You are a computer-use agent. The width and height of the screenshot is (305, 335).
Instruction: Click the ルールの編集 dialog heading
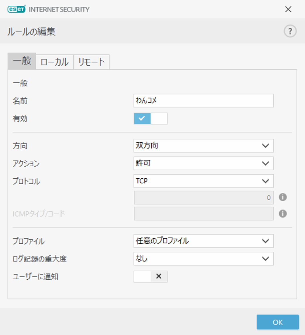[x=31, y=31]
